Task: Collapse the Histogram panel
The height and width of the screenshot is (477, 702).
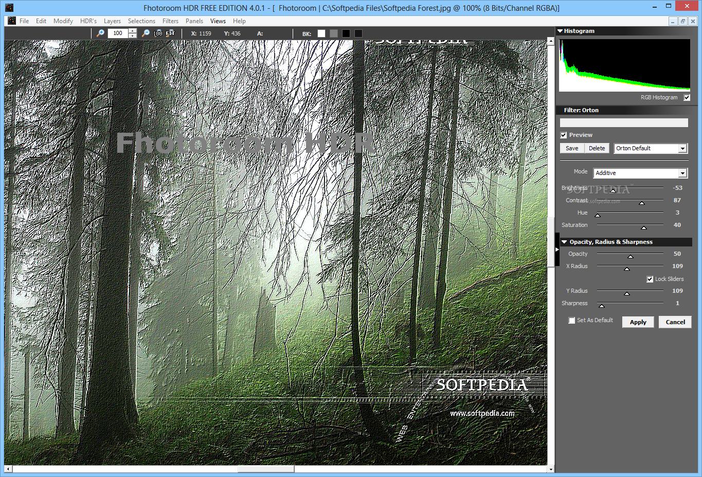Action: pos(560,31)
